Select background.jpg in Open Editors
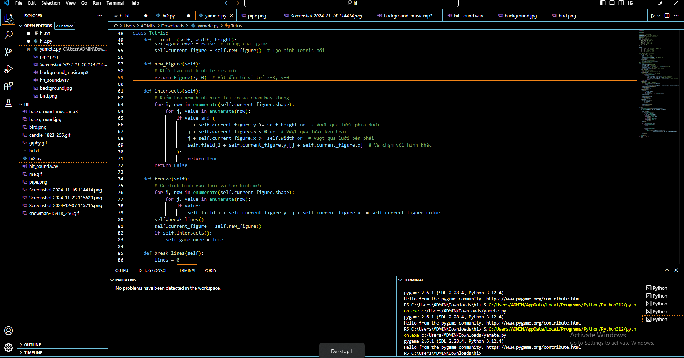 click(63, 88)
